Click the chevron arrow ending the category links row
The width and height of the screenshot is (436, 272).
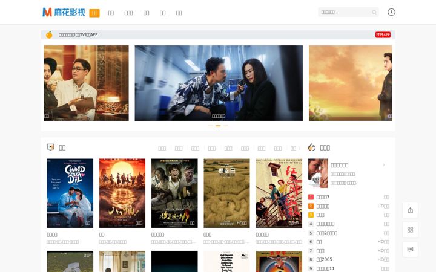click(300, 148)
